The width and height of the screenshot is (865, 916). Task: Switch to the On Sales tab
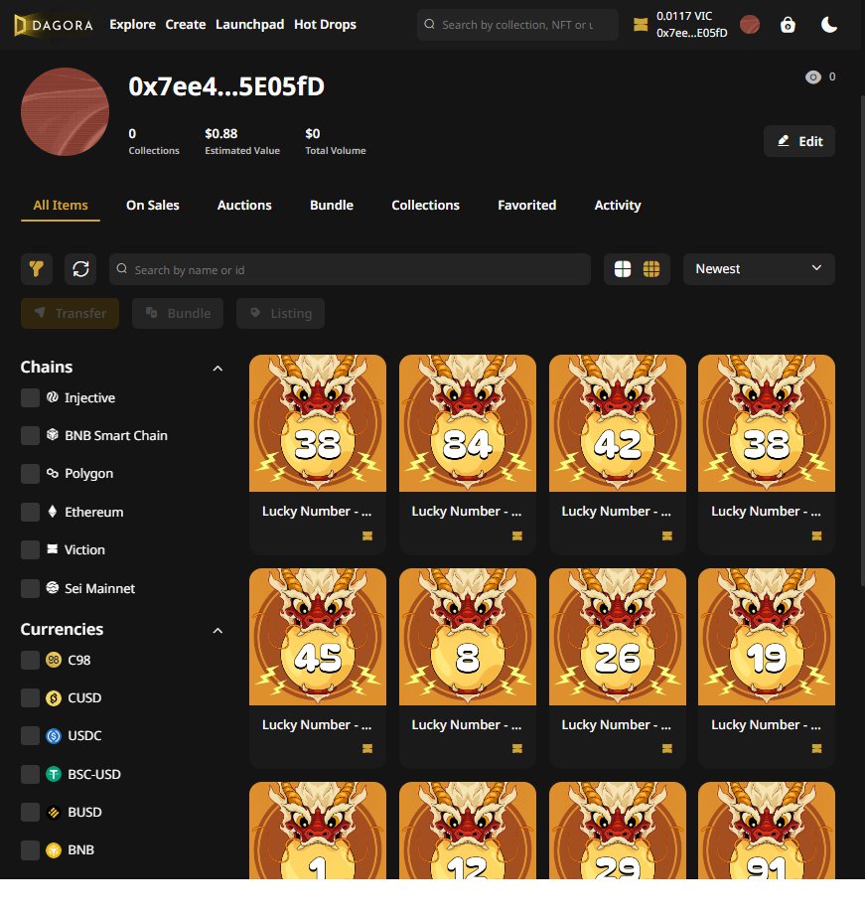pos(152,205)
